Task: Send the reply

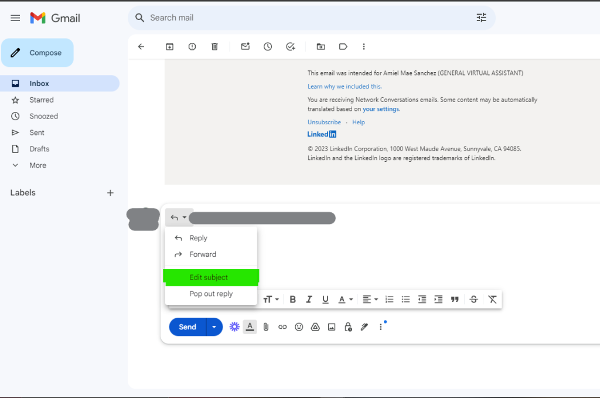Action: [x=187, y=327]
